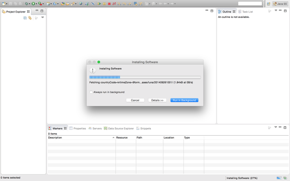Screen dimensions: 290x181
Task: Click the Cancel button in the dialog
Action: (135, 100)
